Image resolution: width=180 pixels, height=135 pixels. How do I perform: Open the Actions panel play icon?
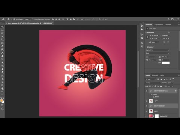142,29
